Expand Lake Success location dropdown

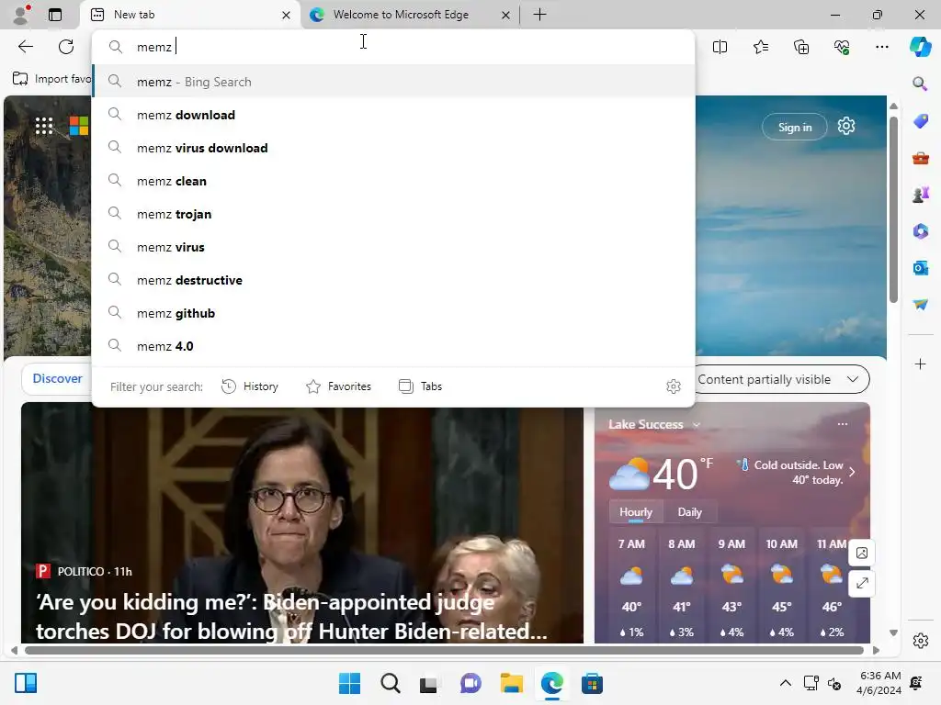(697, 425)
